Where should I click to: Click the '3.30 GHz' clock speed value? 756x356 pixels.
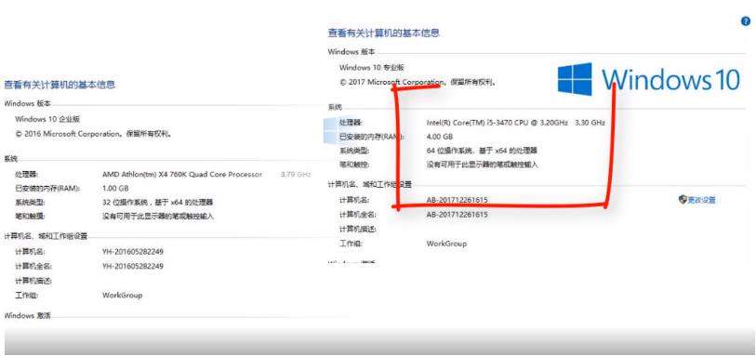tap(590, 123)
